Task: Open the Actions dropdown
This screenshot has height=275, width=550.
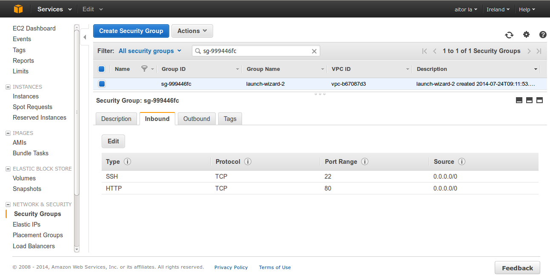Action: click(192, 31)
